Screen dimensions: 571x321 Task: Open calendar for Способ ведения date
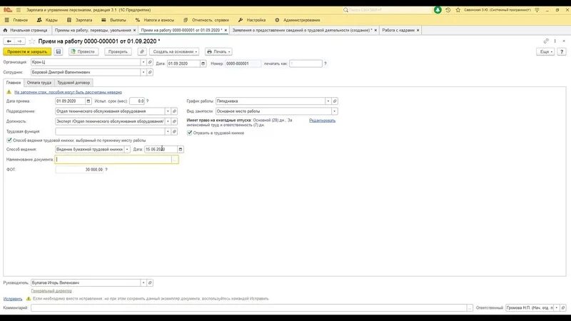pyautogui.click(x=181, y=149)
